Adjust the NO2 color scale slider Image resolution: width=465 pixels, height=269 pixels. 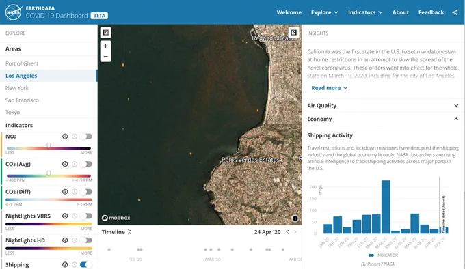point(49,145)
